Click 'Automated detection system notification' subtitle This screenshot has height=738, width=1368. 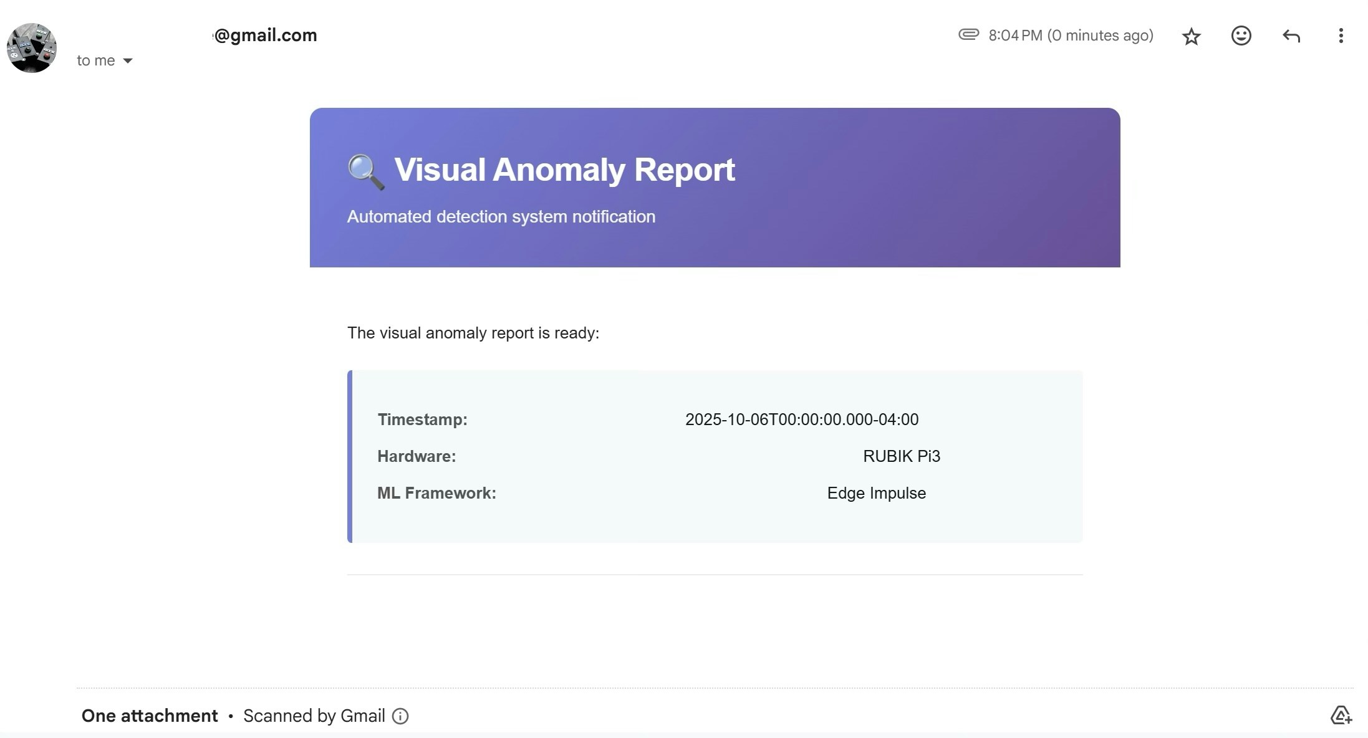click(501, 216)
